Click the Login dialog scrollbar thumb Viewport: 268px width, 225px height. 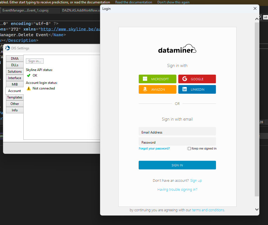[257, 109]
